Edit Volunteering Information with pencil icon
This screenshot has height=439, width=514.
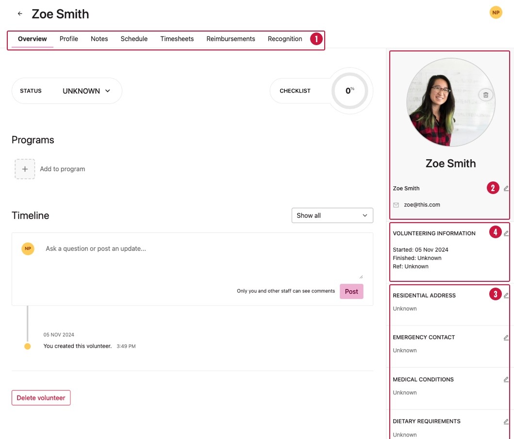click(x=506, y=233)
